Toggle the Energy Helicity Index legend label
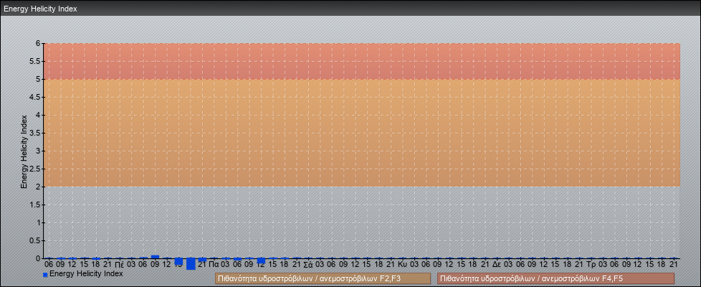The height and width of the screenshot is (287, 701). [x=86, y=273]
